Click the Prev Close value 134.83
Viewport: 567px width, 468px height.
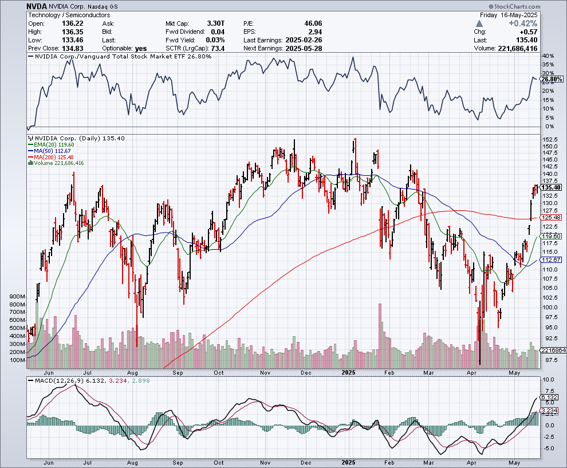point(73,49)
